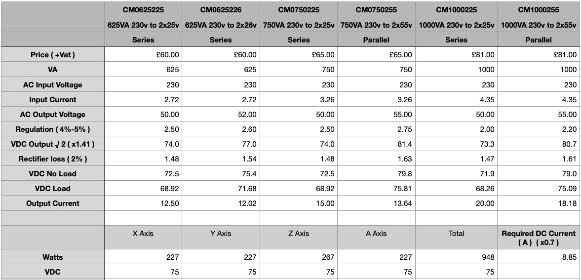Select the Price (+Vat) row label
Screen dimensions: 581x280
[53, 55]
